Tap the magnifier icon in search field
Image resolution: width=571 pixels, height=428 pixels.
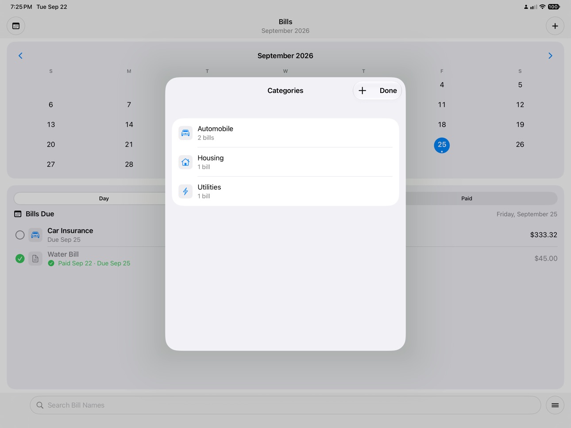[40, 405]
